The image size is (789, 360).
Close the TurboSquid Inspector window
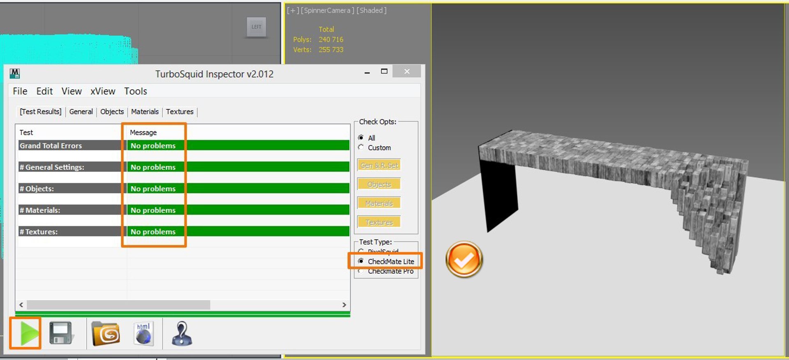(406, 72)
